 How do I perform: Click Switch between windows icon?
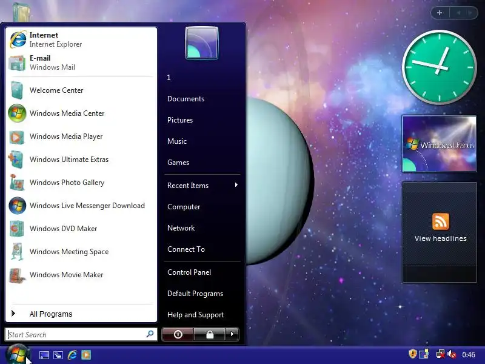[x=58, y=355]
